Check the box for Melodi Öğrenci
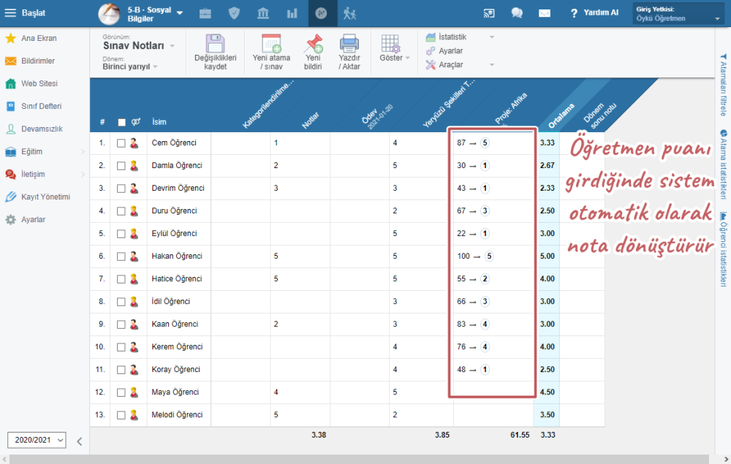 [121, 415]
